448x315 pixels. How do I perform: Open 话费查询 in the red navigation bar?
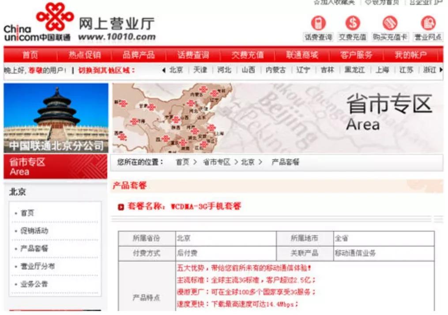click(x=193, y=55)
